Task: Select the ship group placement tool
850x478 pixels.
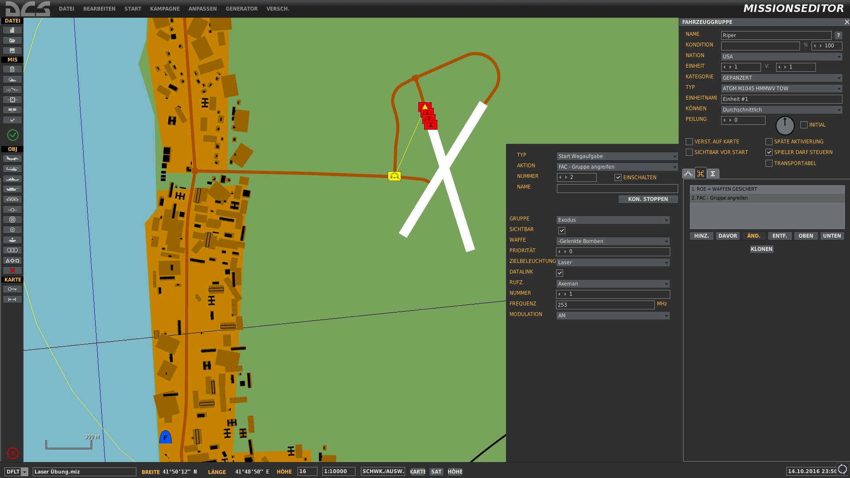Action: coord(12,179)
